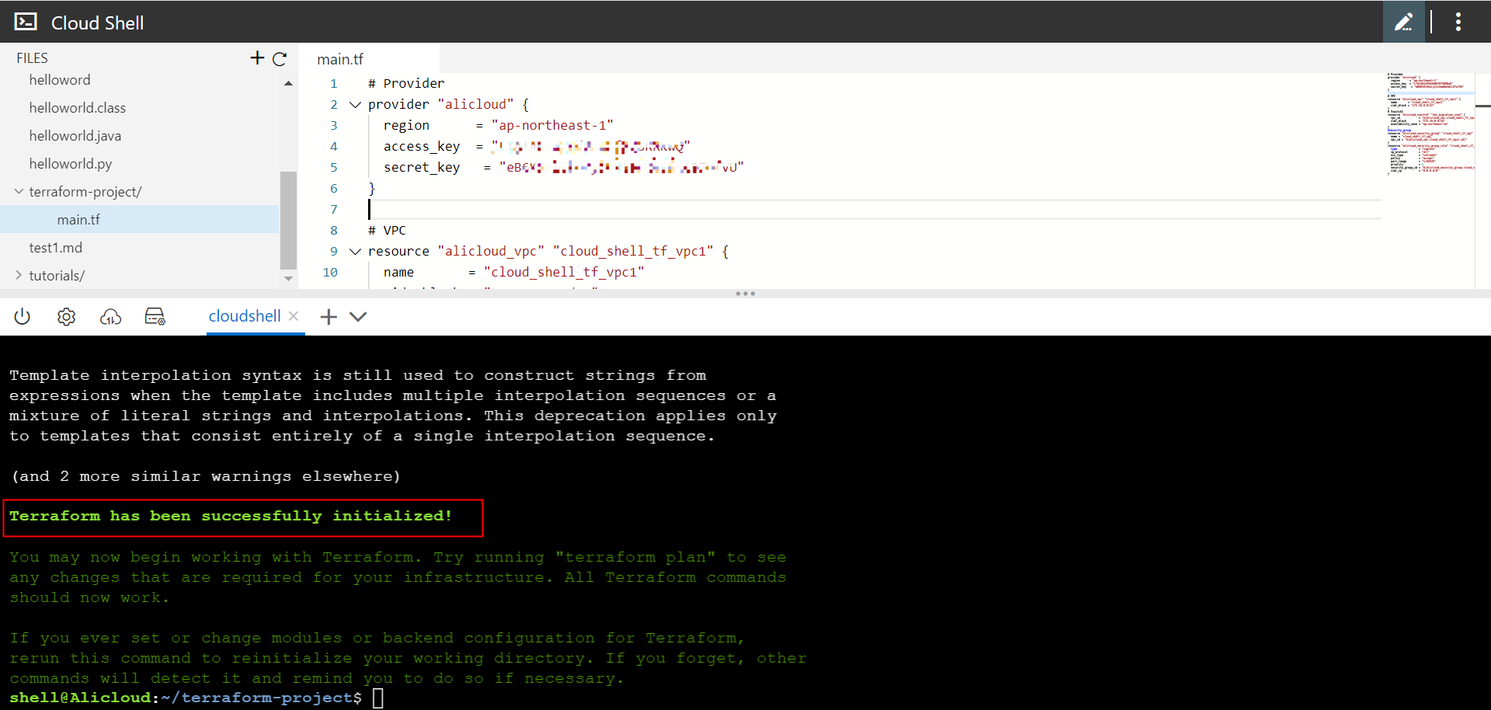The width and height of the screenshot is (1491, 710).
Task: Add a new terminal tab
Action: [x=328, y=316]
